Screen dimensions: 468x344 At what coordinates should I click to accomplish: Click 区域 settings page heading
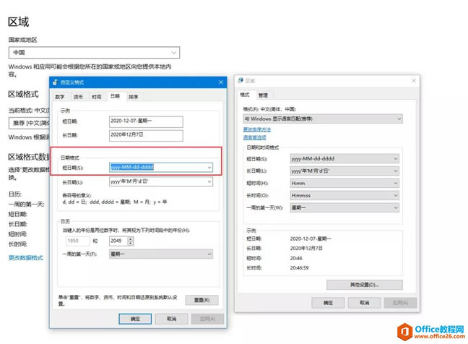point(18,22)
